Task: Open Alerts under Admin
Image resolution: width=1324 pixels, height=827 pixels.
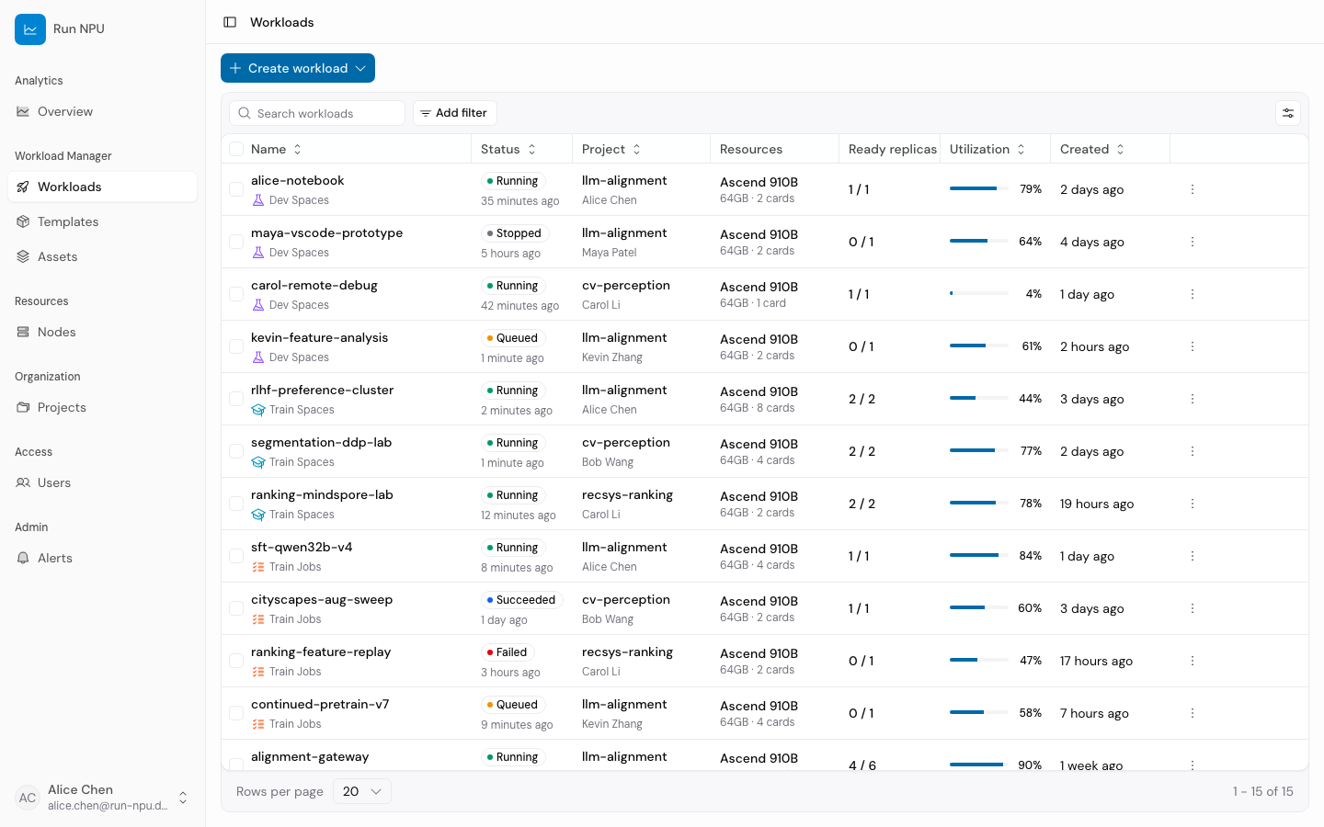Action: 102,558
